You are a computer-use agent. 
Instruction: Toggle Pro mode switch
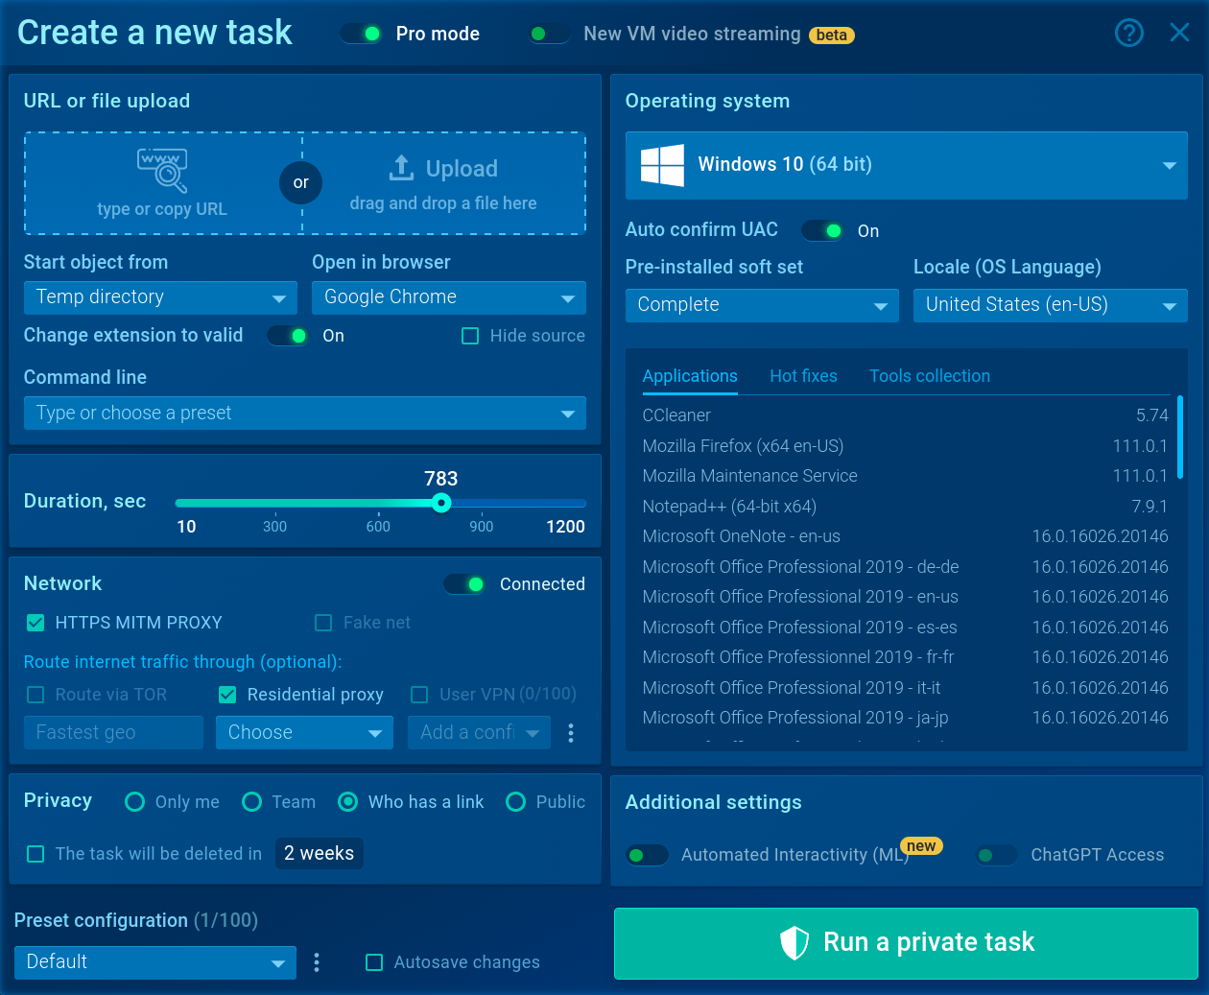coord(361,35)
